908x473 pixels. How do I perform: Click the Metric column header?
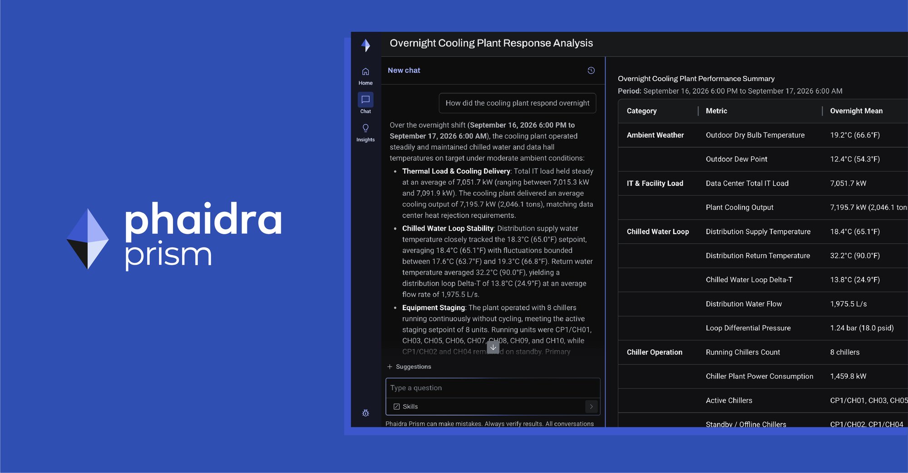[716, 111]
